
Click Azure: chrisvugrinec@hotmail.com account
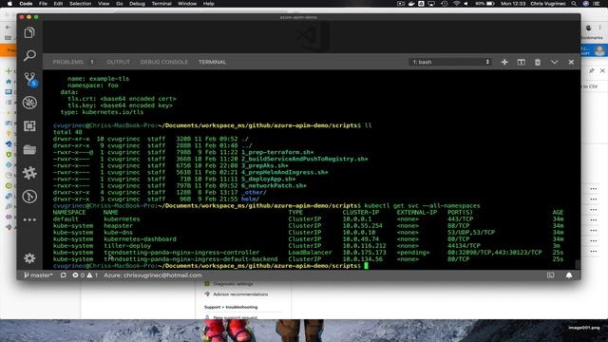coord(153,275)
